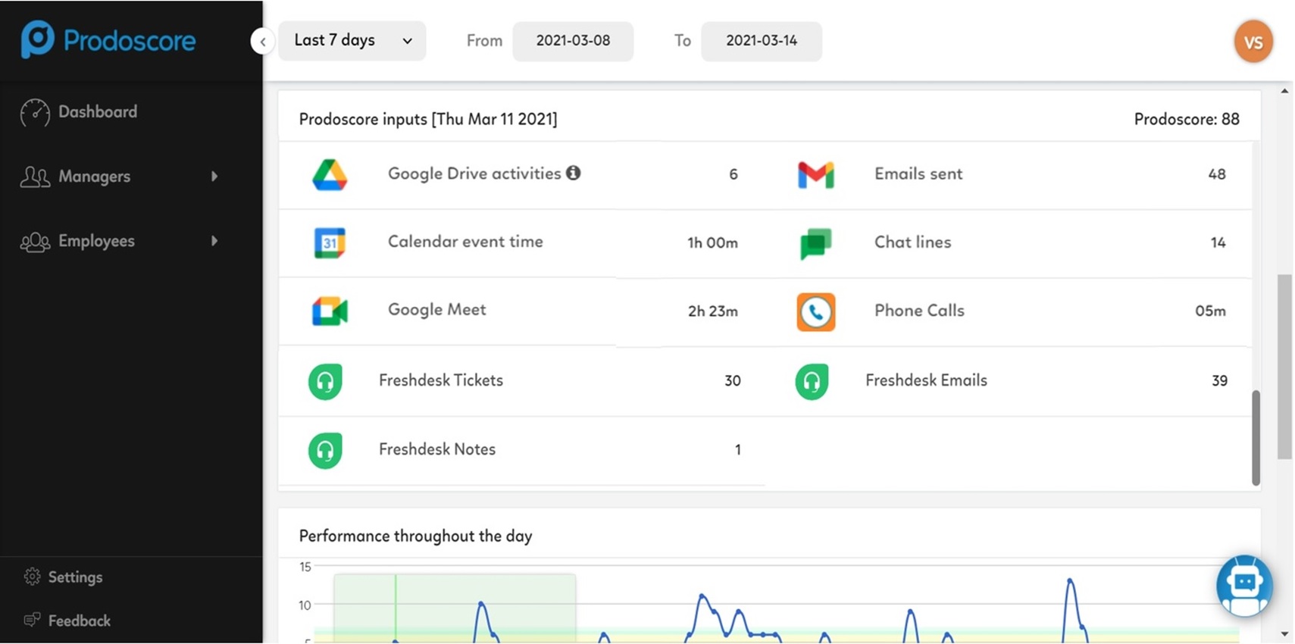Image resolution: width=1295 pixels, height=644 pixels.
Task: Click the Freshdesk Tickets count 30
Action: click(732, 380)
